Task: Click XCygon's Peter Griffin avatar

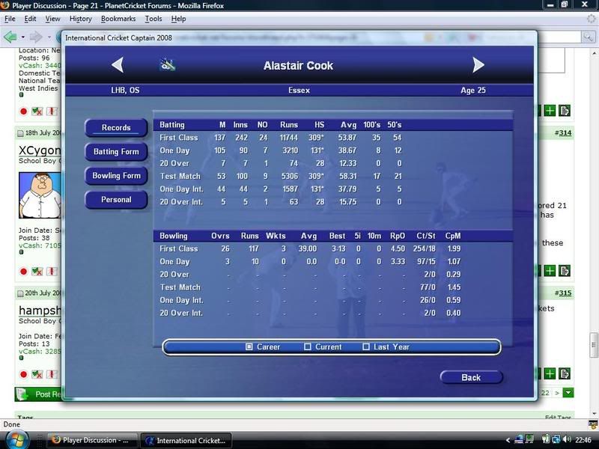Action: (x=40, y=195)
